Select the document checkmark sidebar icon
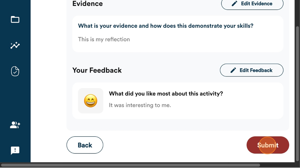 pos(15,71)
